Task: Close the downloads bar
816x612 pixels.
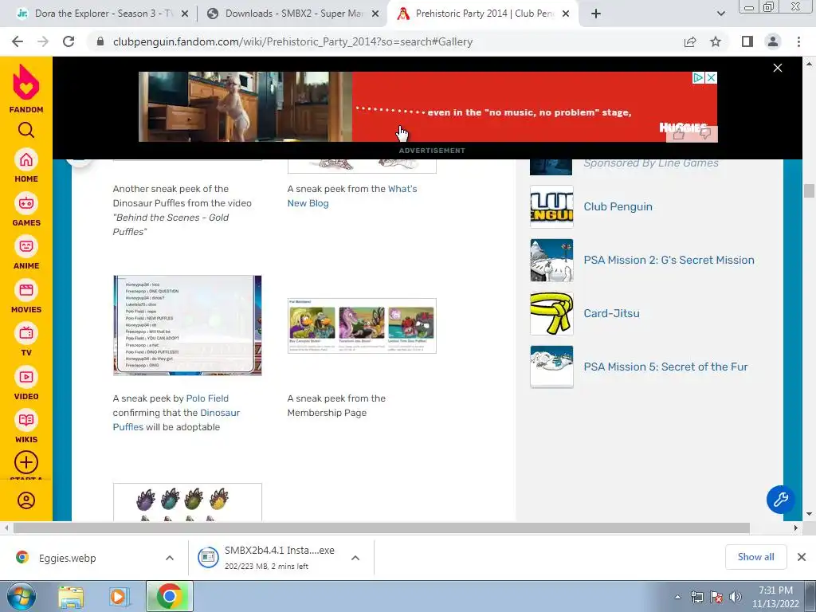Action: tap(802, 557)
